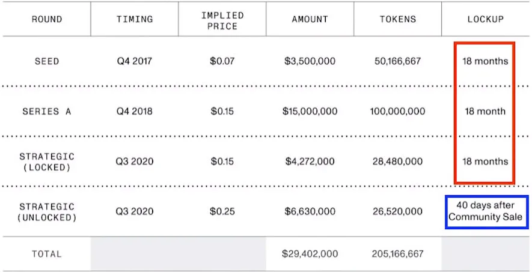Select the $15,000,000 amount cell
The height and width of the screenshot is (272, 532).
[x=310, y=111]
